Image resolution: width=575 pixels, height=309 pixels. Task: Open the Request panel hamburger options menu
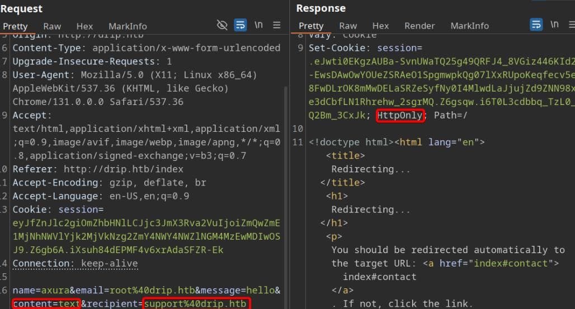coord(276,25)
